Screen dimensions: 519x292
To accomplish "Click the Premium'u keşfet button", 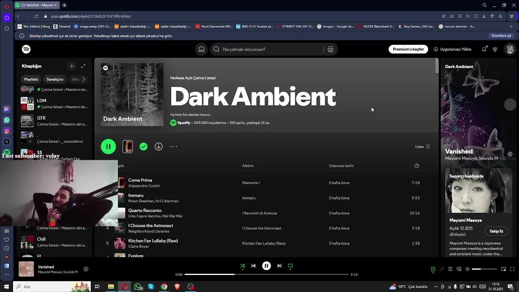I will [x=408, y=49].
